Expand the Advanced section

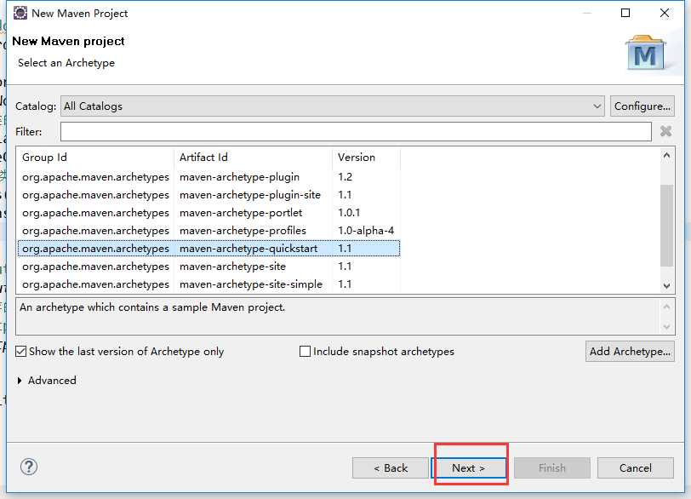(x=20, y=381)
